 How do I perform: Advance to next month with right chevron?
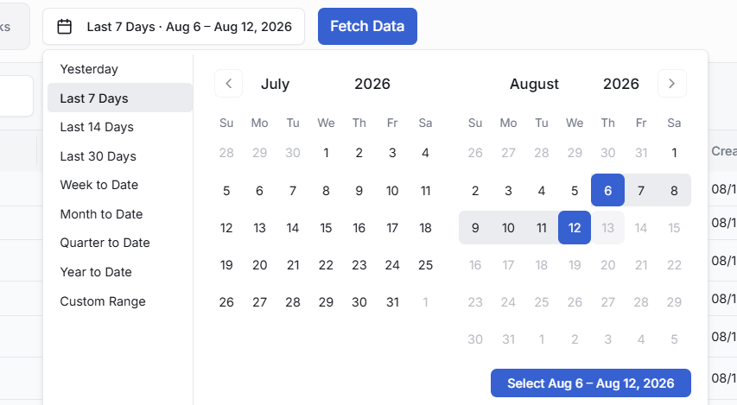point(671,84)
